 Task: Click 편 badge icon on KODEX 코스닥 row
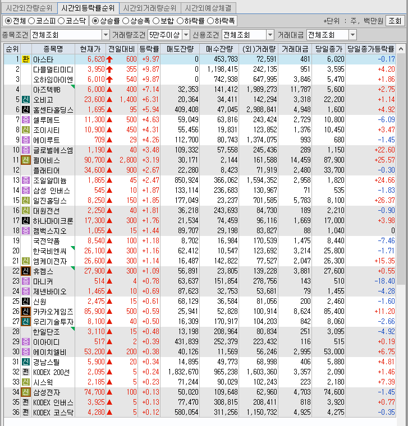(26, 412)
